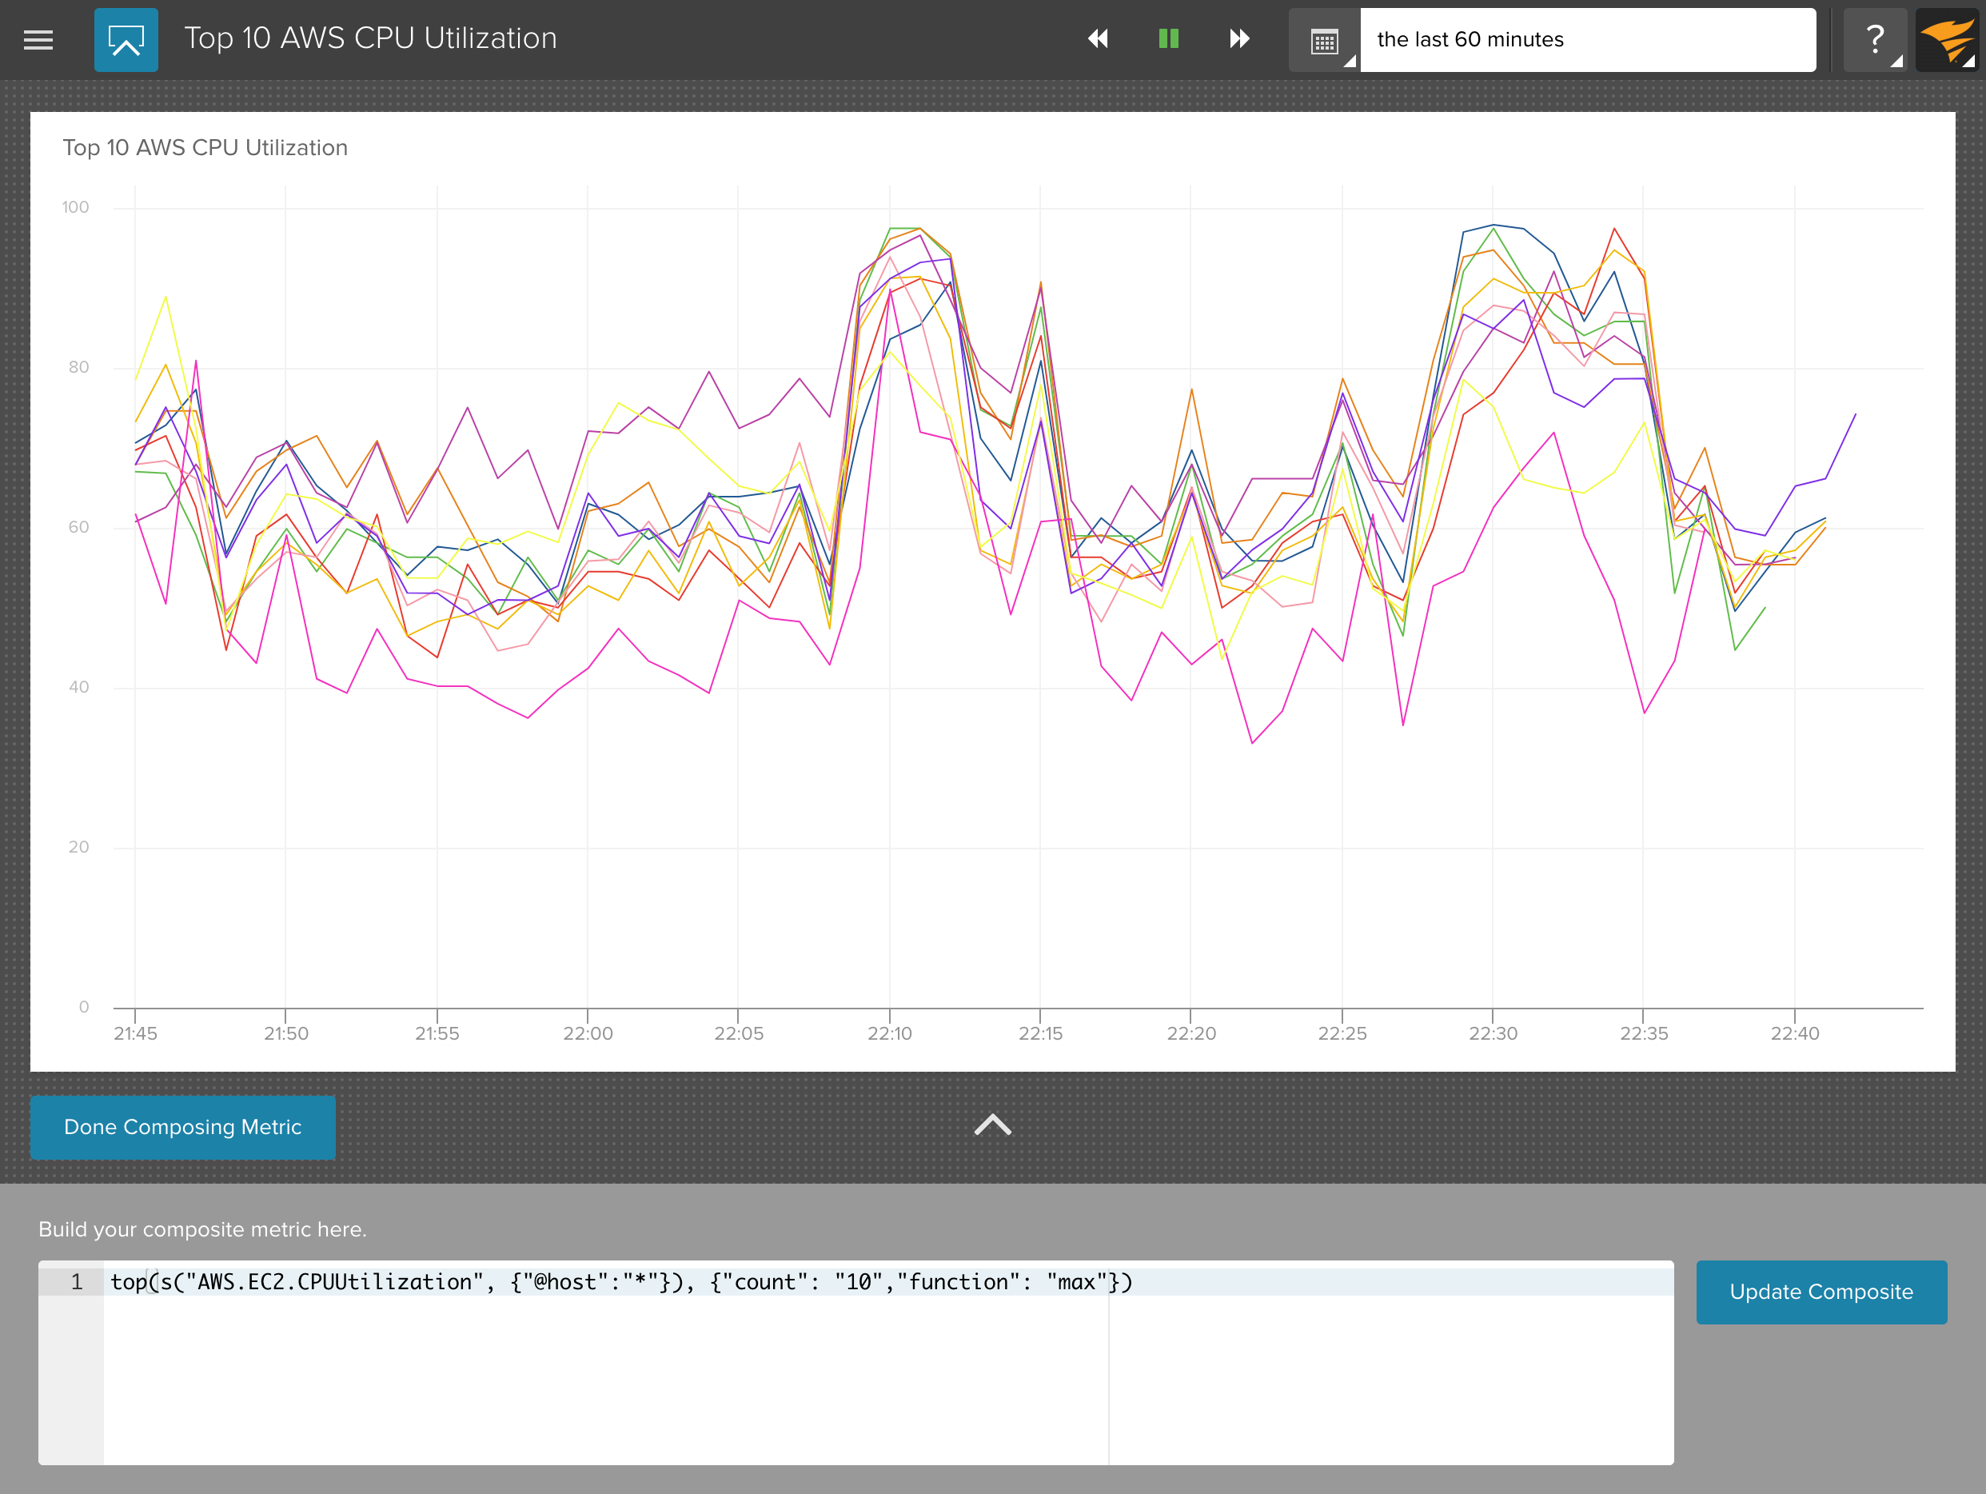Click the 22:30 time axis label
Screen dimensions: 1986x1494
pyautogui.click(x=1492, y=1033)
